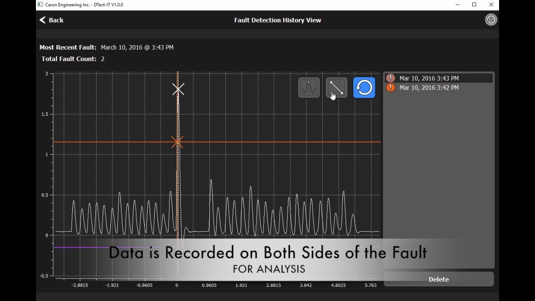Go back using the Back button
535x301 pixels.
coord(51,20)
